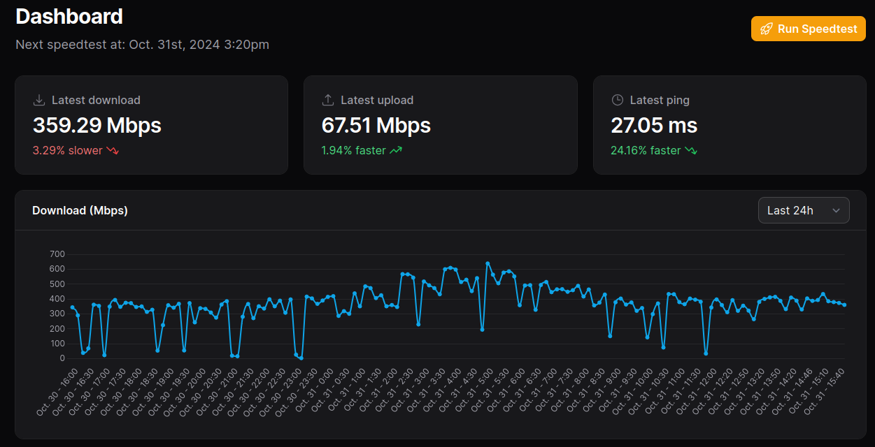875x447 pixels.
Task: Click the green trend arrow after 1.94% faster
Action: [396, 150]
